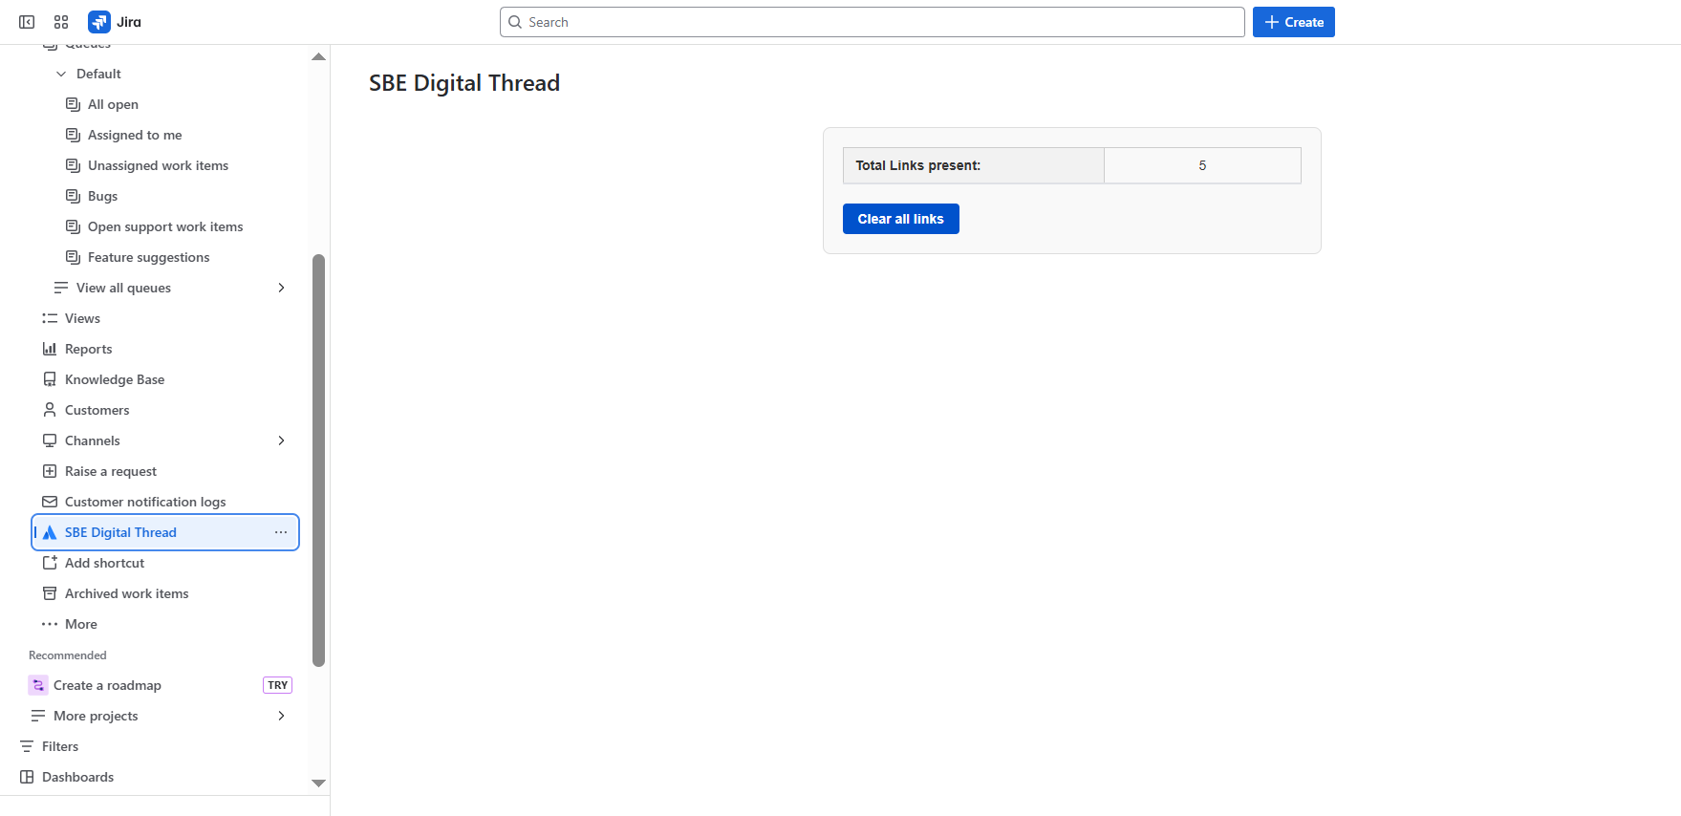1681x816 pixels.
Task: Click the Jira logo icon
Action: click(99, 22)
